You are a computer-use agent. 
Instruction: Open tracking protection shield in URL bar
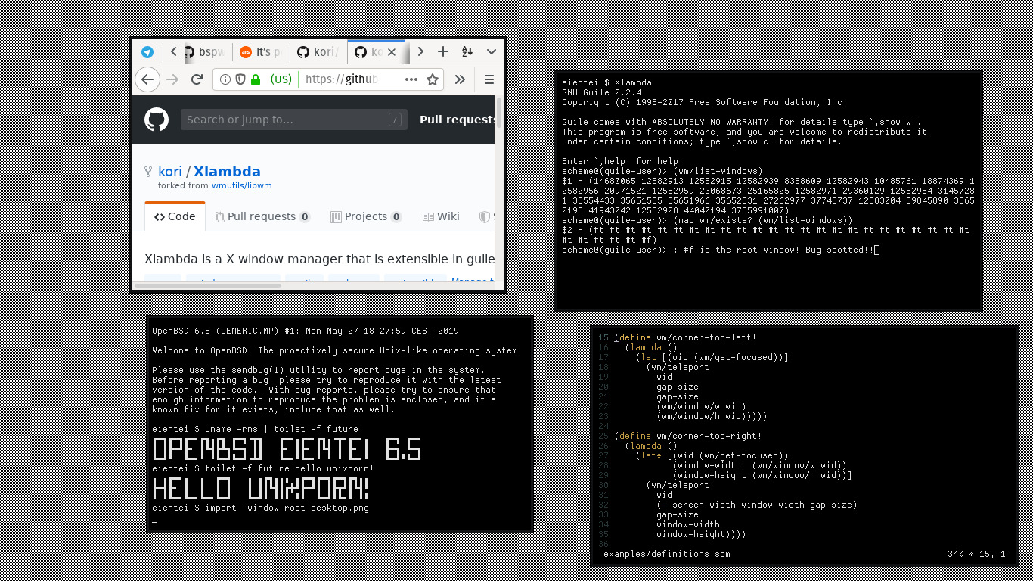click(x=240, y=79)
